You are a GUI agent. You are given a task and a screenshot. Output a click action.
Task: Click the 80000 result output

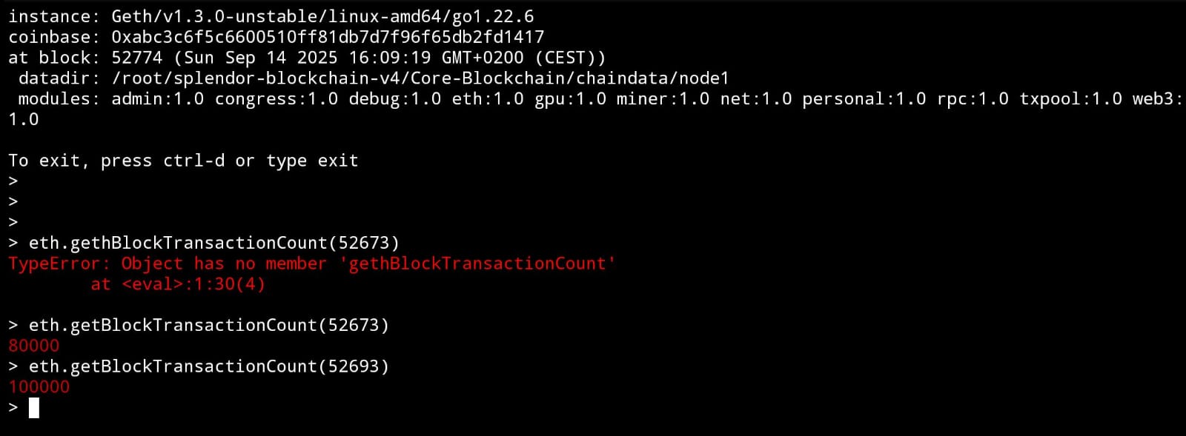[34, 346]
